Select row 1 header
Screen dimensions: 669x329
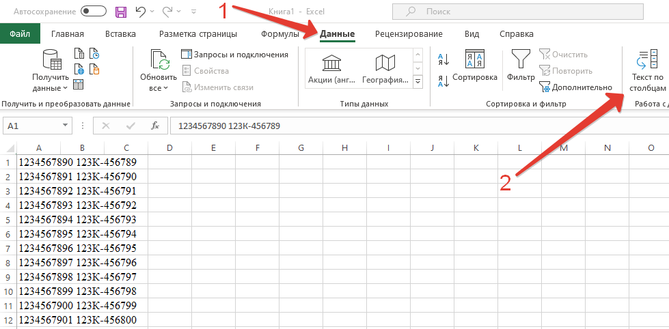8,162
